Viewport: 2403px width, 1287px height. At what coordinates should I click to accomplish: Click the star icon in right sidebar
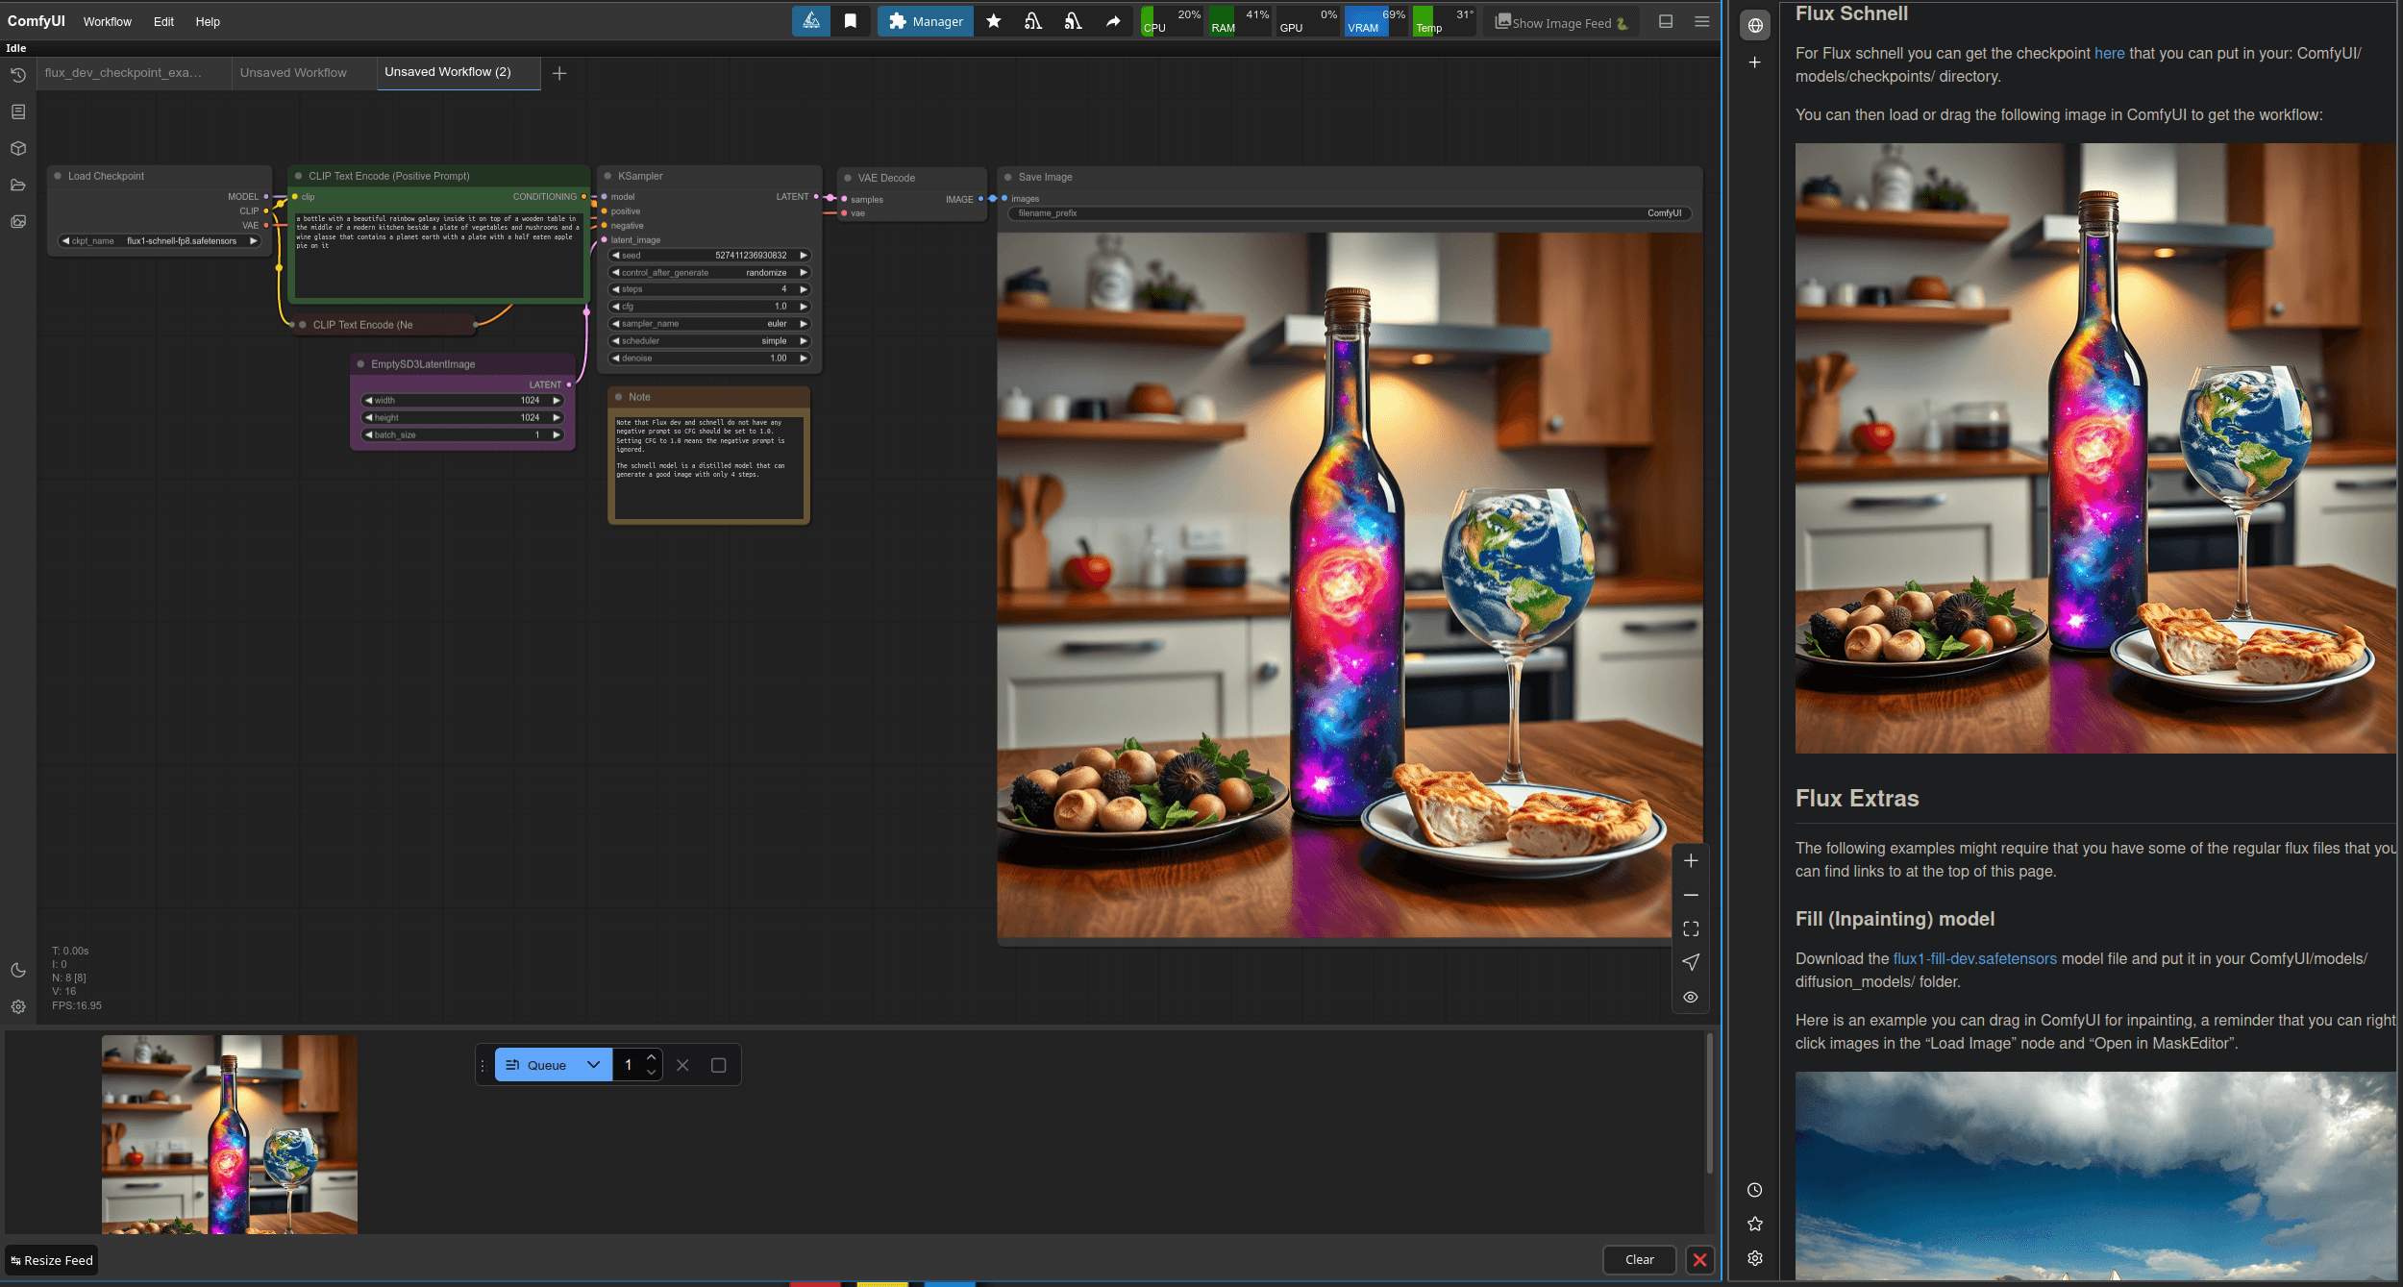pyautogui.click(x=1755, y=1224)
